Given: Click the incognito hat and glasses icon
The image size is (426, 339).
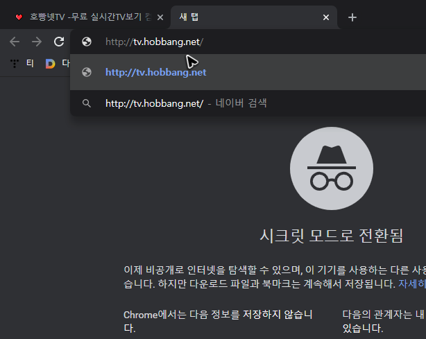Looking at the screenshot, I should pyautogui.click(x=332, y=168).
